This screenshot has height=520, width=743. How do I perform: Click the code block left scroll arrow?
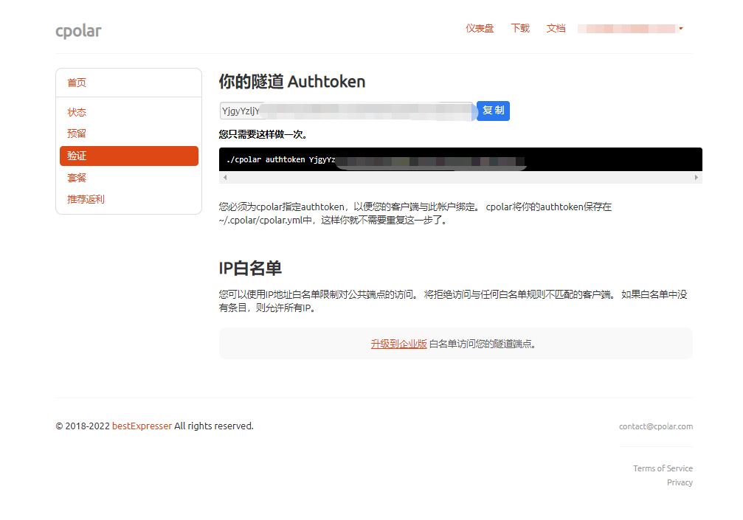coord(225,178)
